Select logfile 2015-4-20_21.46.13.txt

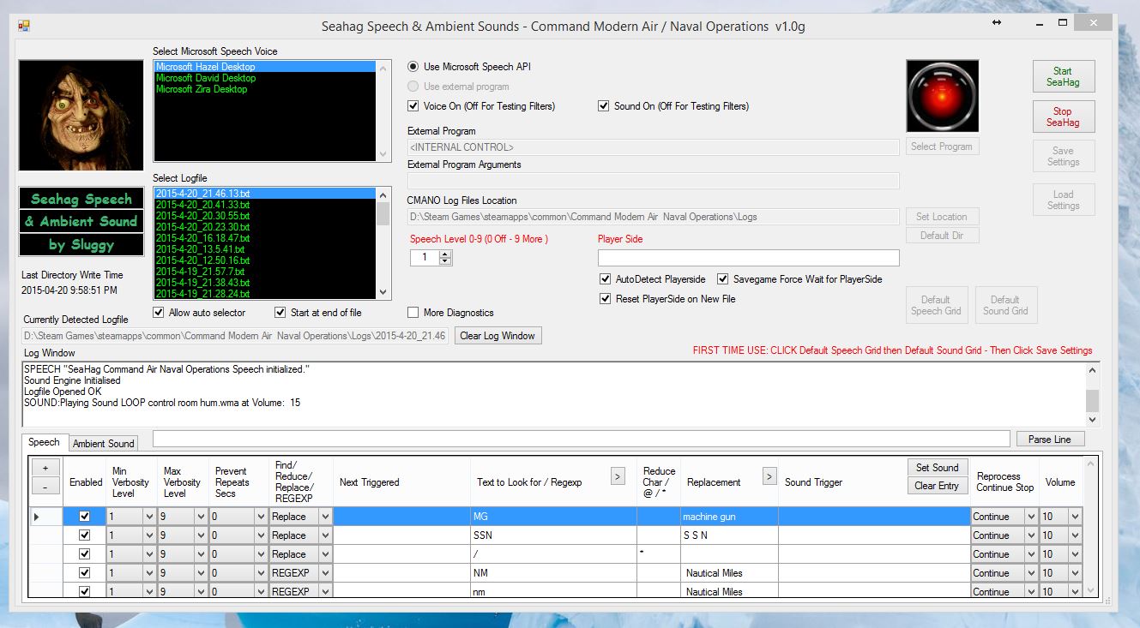[x=265, y=194]
